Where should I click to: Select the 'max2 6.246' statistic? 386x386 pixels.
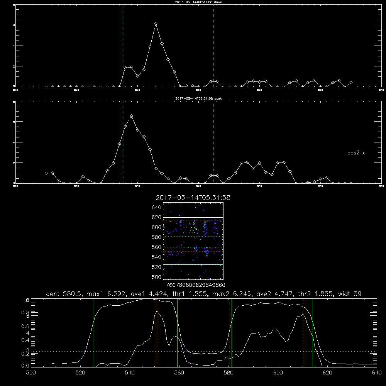(232, 294)
